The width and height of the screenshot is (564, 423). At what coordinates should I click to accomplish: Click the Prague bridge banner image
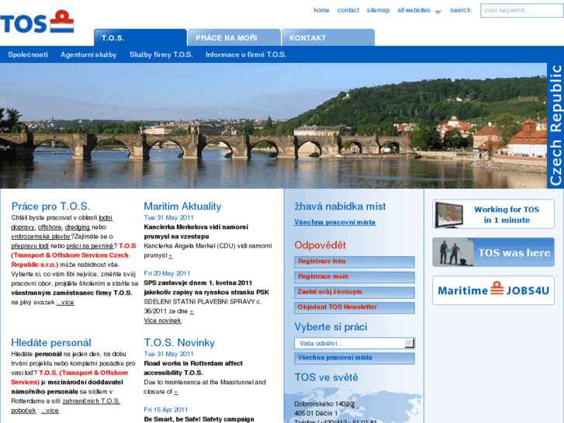tap(273, 126)
